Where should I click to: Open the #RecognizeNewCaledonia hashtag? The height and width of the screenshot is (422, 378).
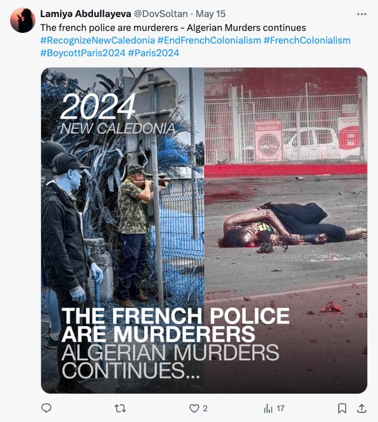click(x=98, y=40)
